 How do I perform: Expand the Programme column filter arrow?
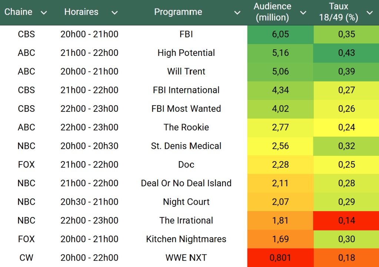tap(237, 13)
